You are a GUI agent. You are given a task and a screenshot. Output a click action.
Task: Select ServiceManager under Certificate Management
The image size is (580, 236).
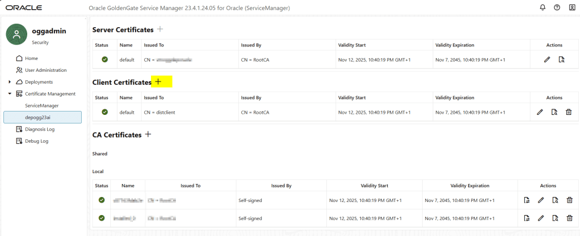[x=42, y=106]
